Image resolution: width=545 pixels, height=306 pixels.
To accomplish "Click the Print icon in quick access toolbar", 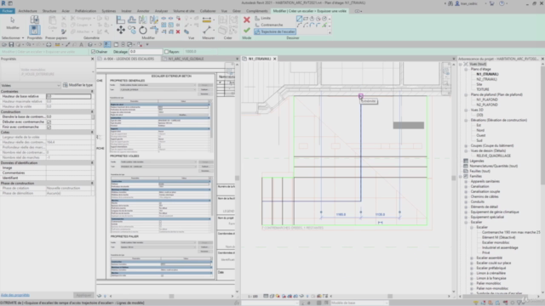I will (49, 44).
